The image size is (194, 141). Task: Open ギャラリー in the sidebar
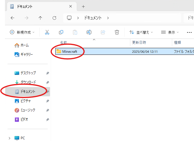(24, 55)
